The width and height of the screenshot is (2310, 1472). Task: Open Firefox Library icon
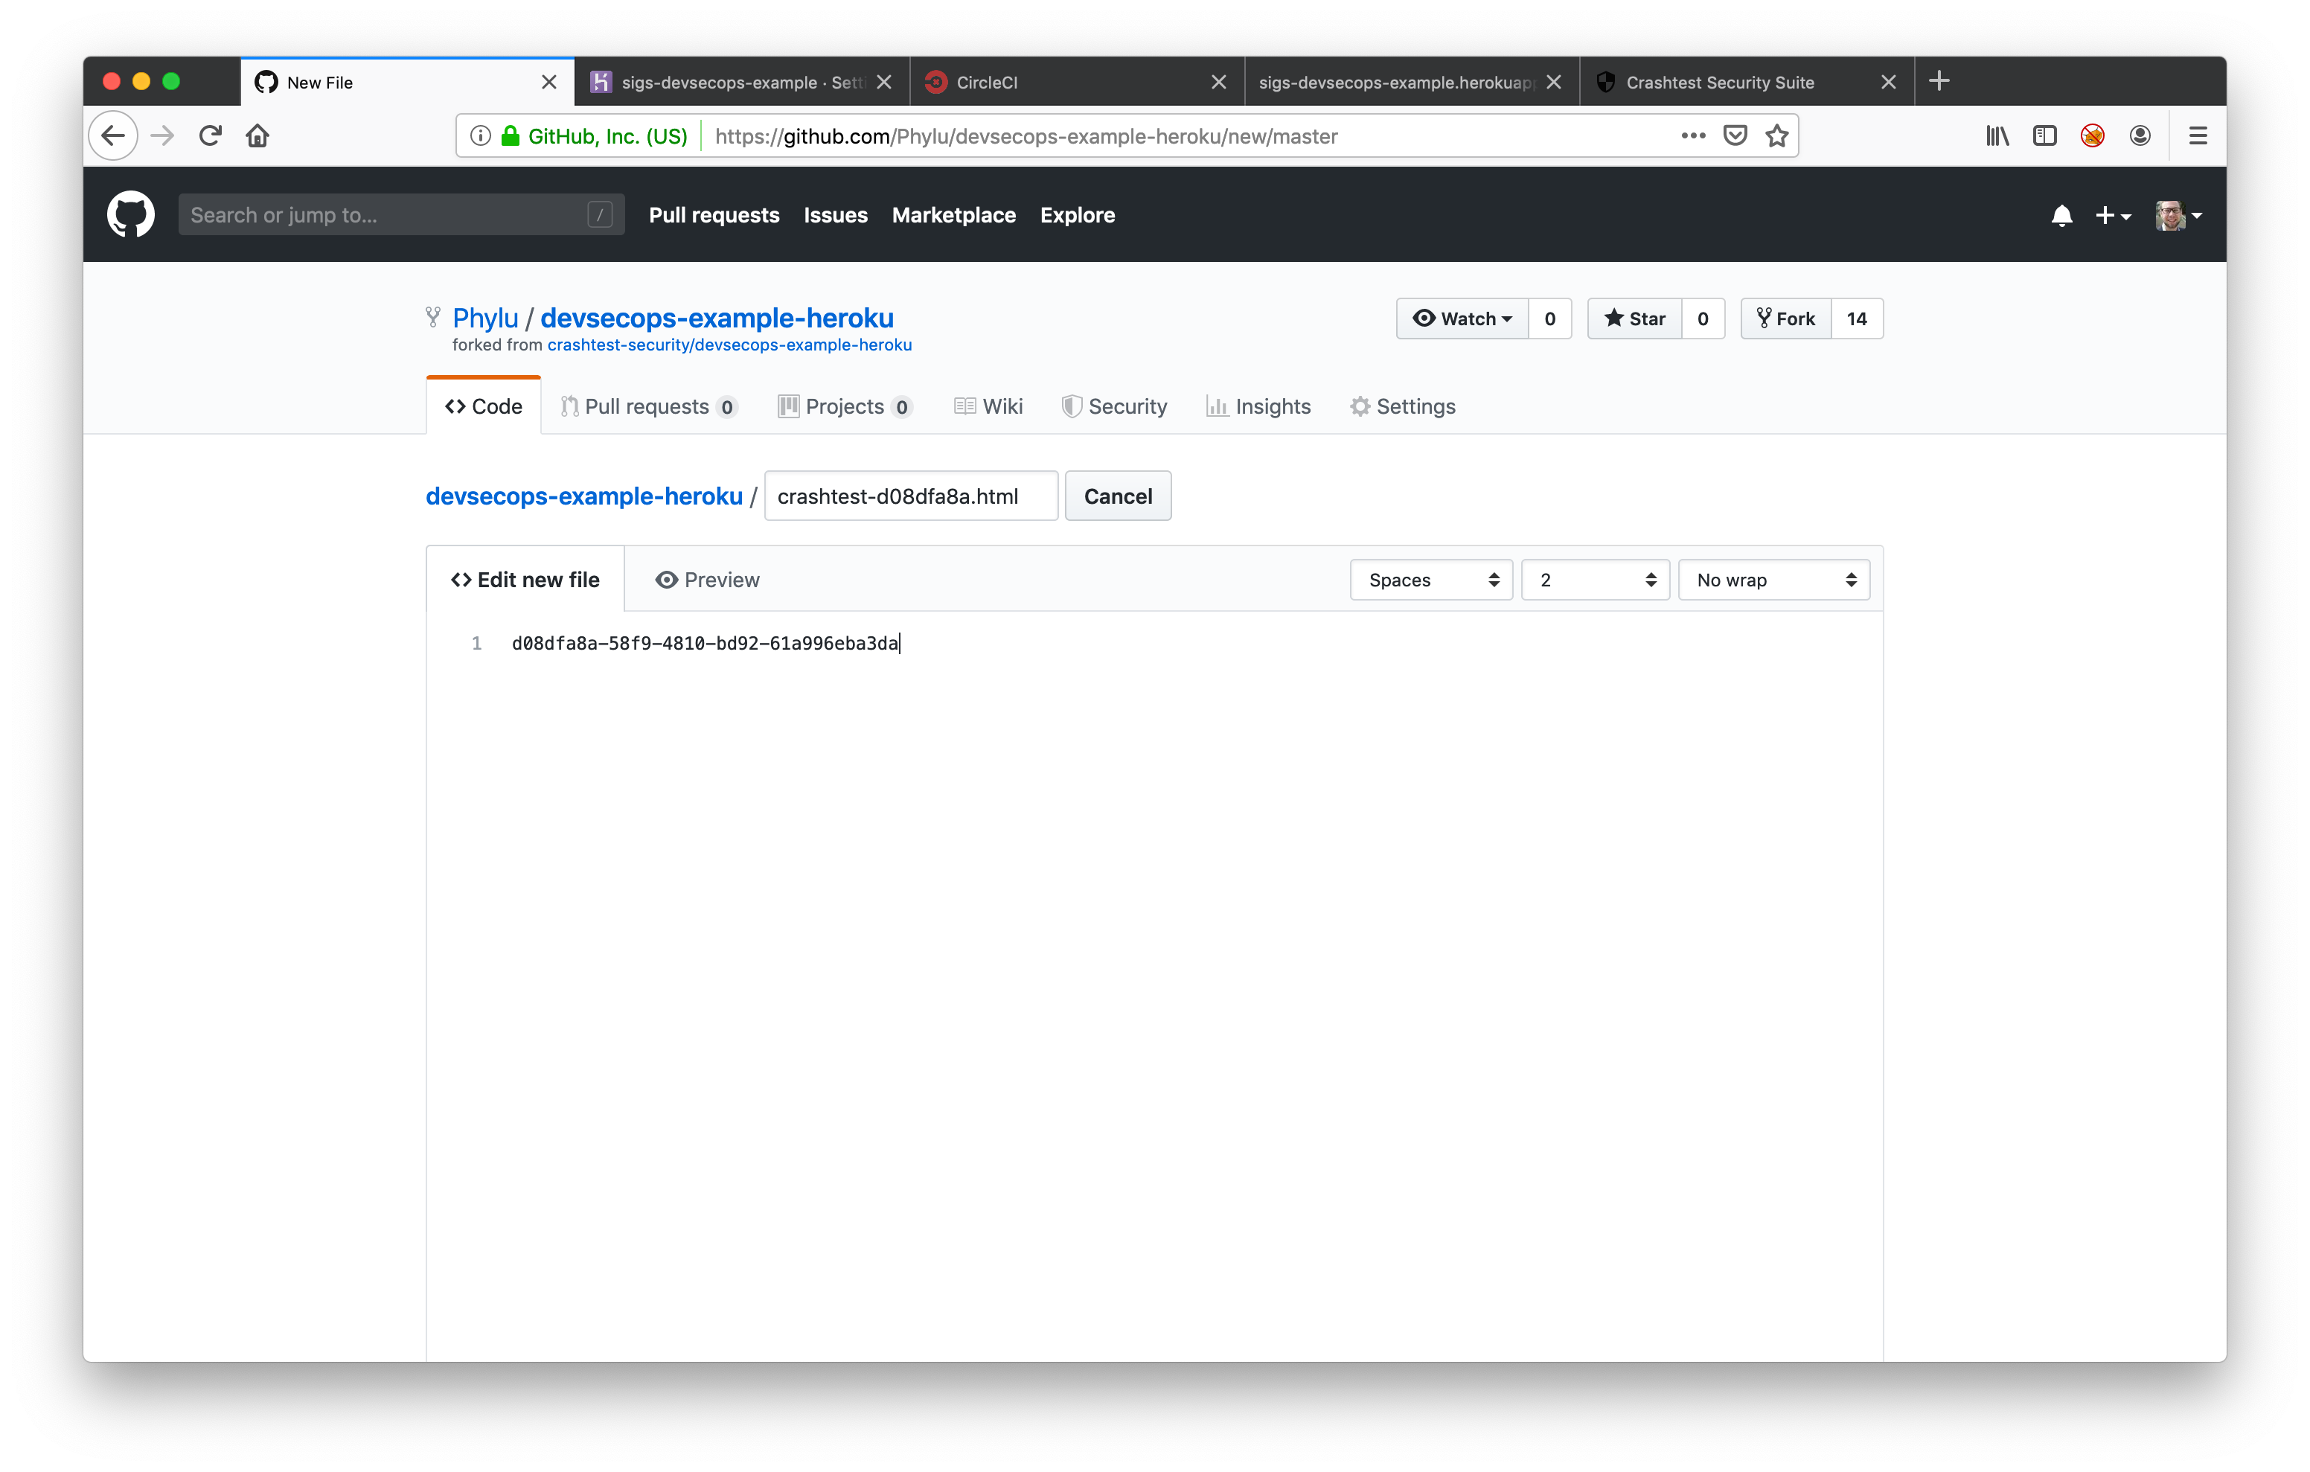pyautogui.click(x=1997, y=135)
